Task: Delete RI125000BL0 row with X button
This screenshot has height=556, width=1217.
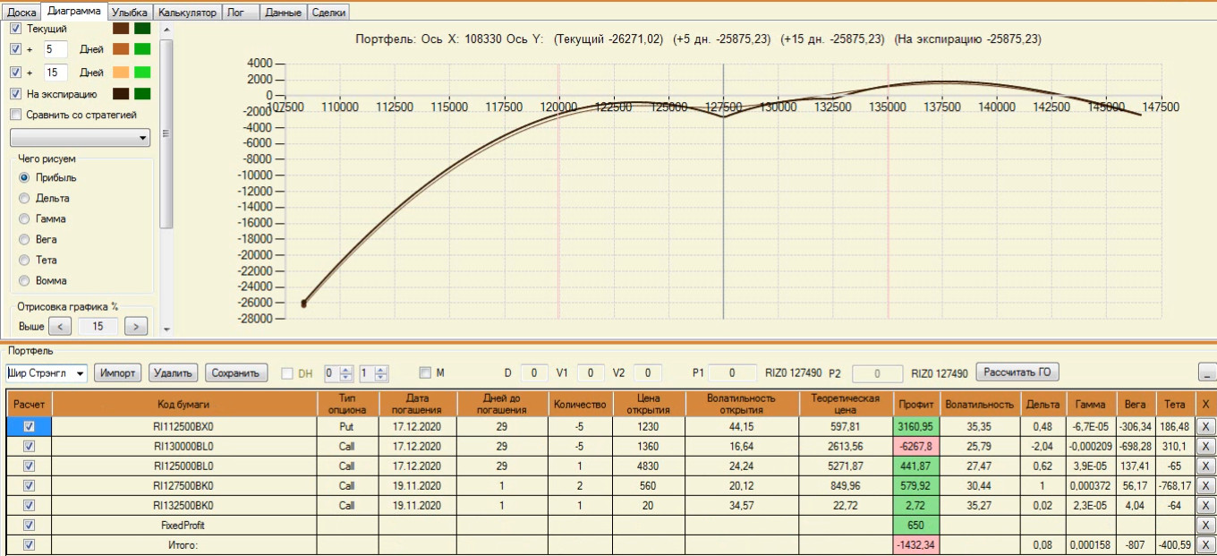Action: (x=1204, y=466)
